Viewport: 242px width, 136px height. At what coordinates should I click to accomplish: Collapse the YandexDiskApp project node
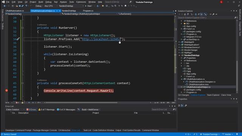[179, 56]
